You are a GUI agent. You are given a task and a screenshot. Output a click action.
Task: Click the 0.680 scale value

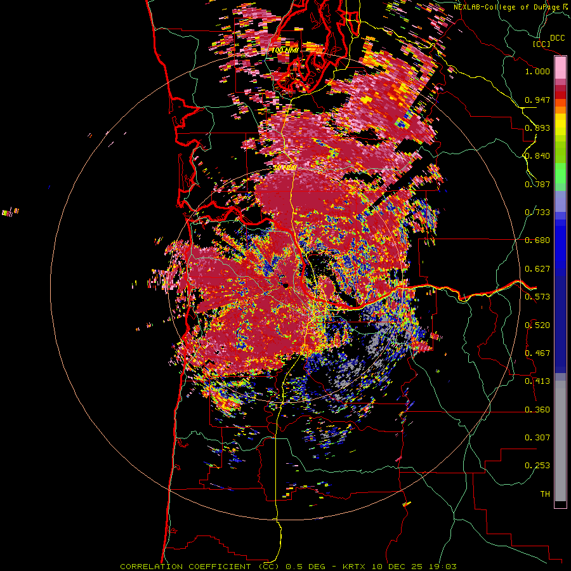click(x=537, y=240)
